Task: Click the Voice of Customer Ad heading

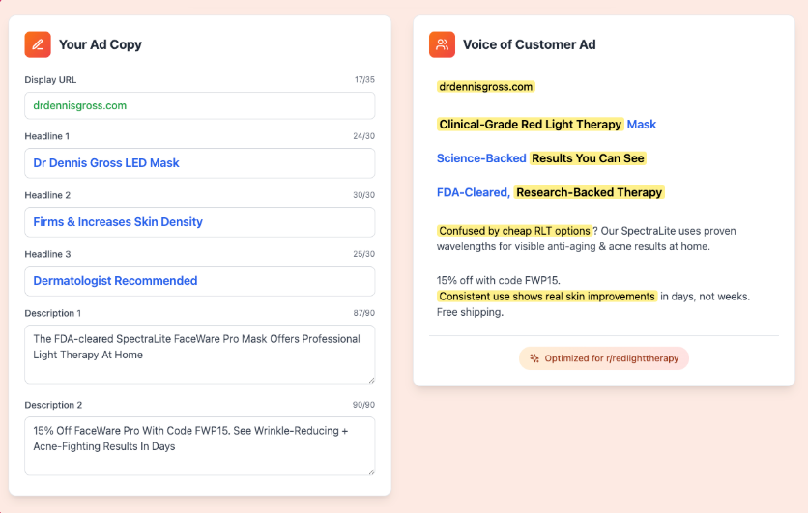Action: pos(530,44)
